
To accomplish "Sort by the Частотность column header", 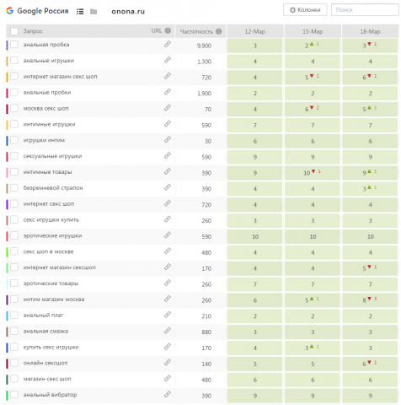I will 196,31.
